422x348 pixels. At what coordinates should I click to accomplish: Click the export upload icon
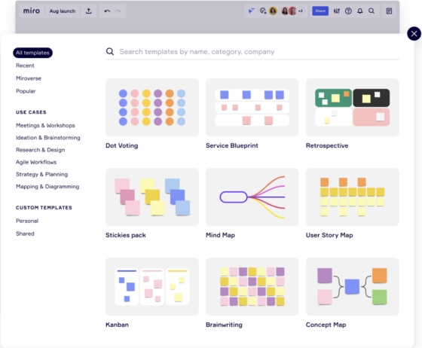(x=89, y=11)
